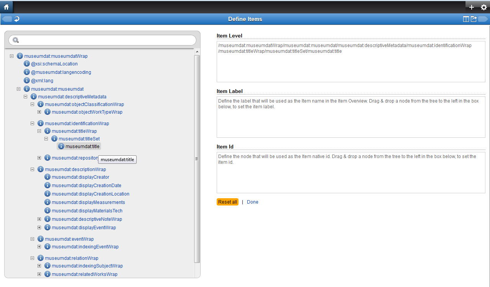Image resolution: width=490 pixels, height=287 pixels.
Task: Click info icon of museumdat:relationWrap
Action: [x=41, y=258]
